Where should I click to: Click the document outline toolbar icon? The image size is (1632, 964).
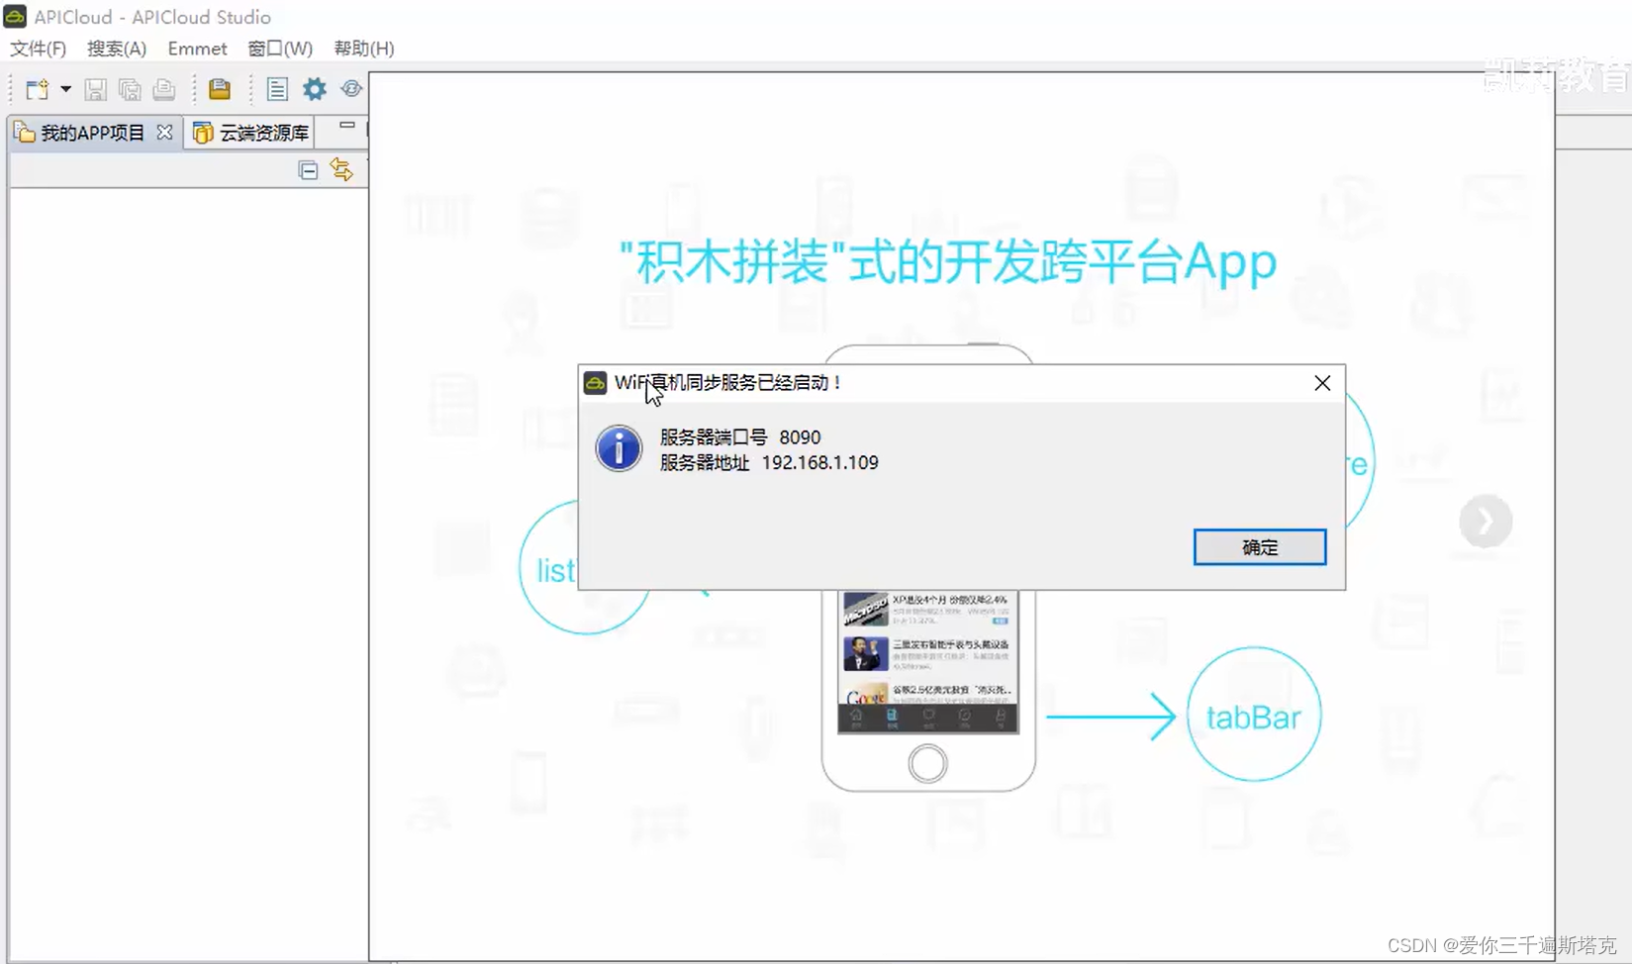(x=277, y=89)
